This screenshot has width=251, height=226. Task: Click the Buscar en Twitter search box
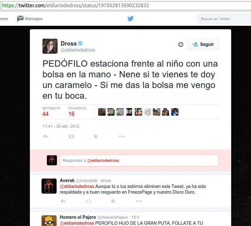(x=224, y=19)
